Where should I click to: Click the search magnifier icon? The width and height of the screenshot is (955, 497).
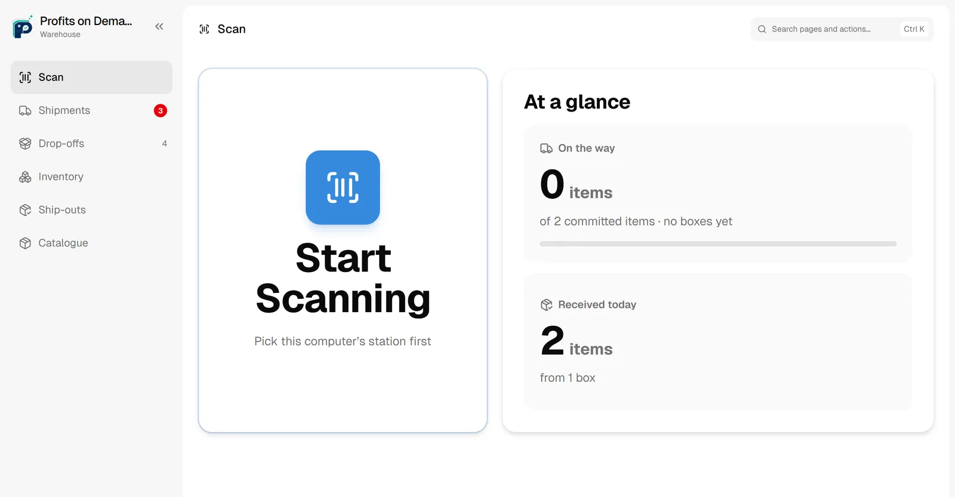coord(762,29)
